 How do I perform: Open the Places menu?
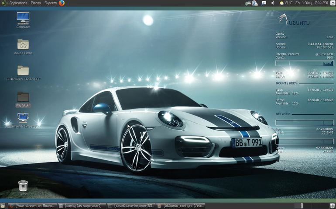tap(36, 3)
